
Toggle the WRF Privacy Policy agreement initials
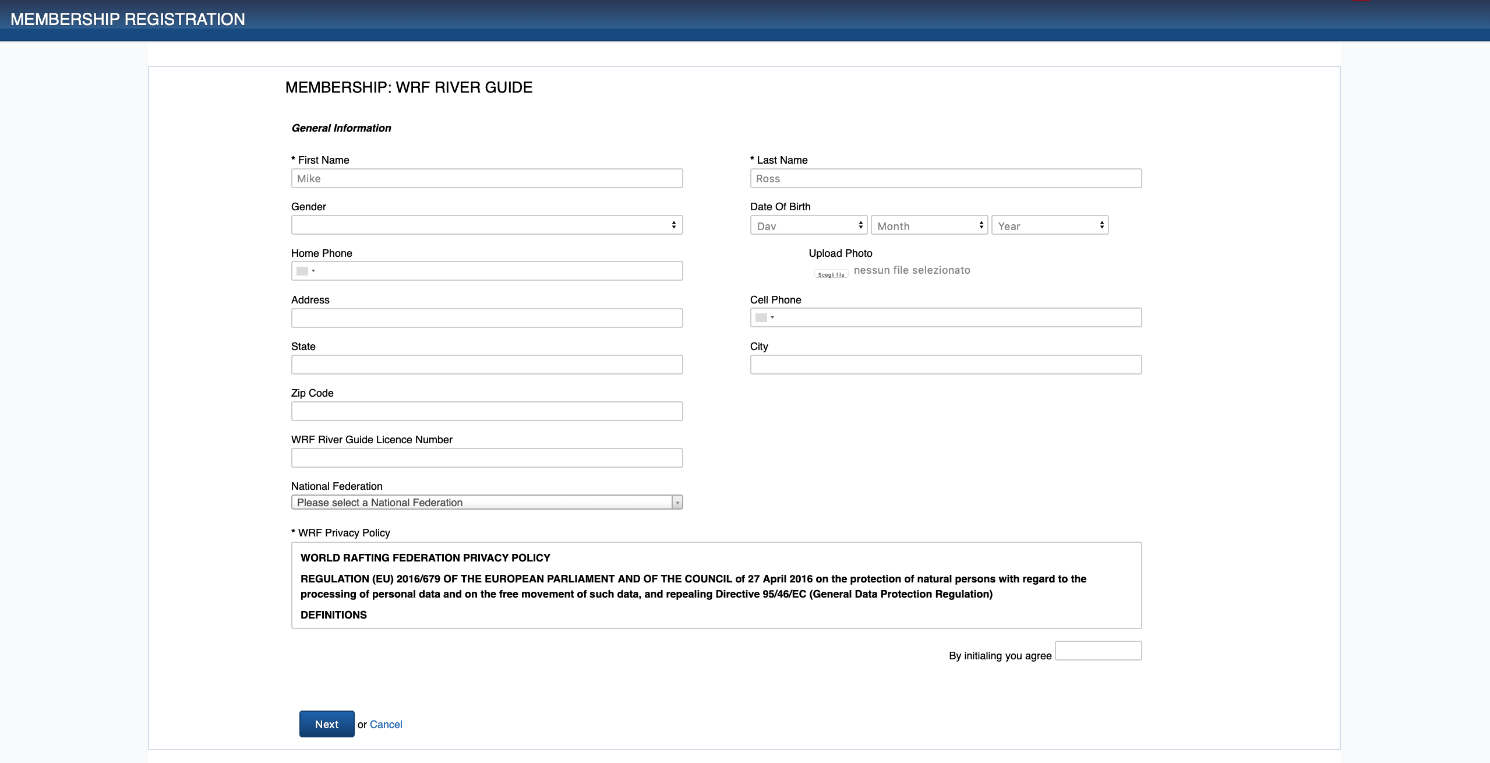pyautogui.click(x=1099, y=652)
